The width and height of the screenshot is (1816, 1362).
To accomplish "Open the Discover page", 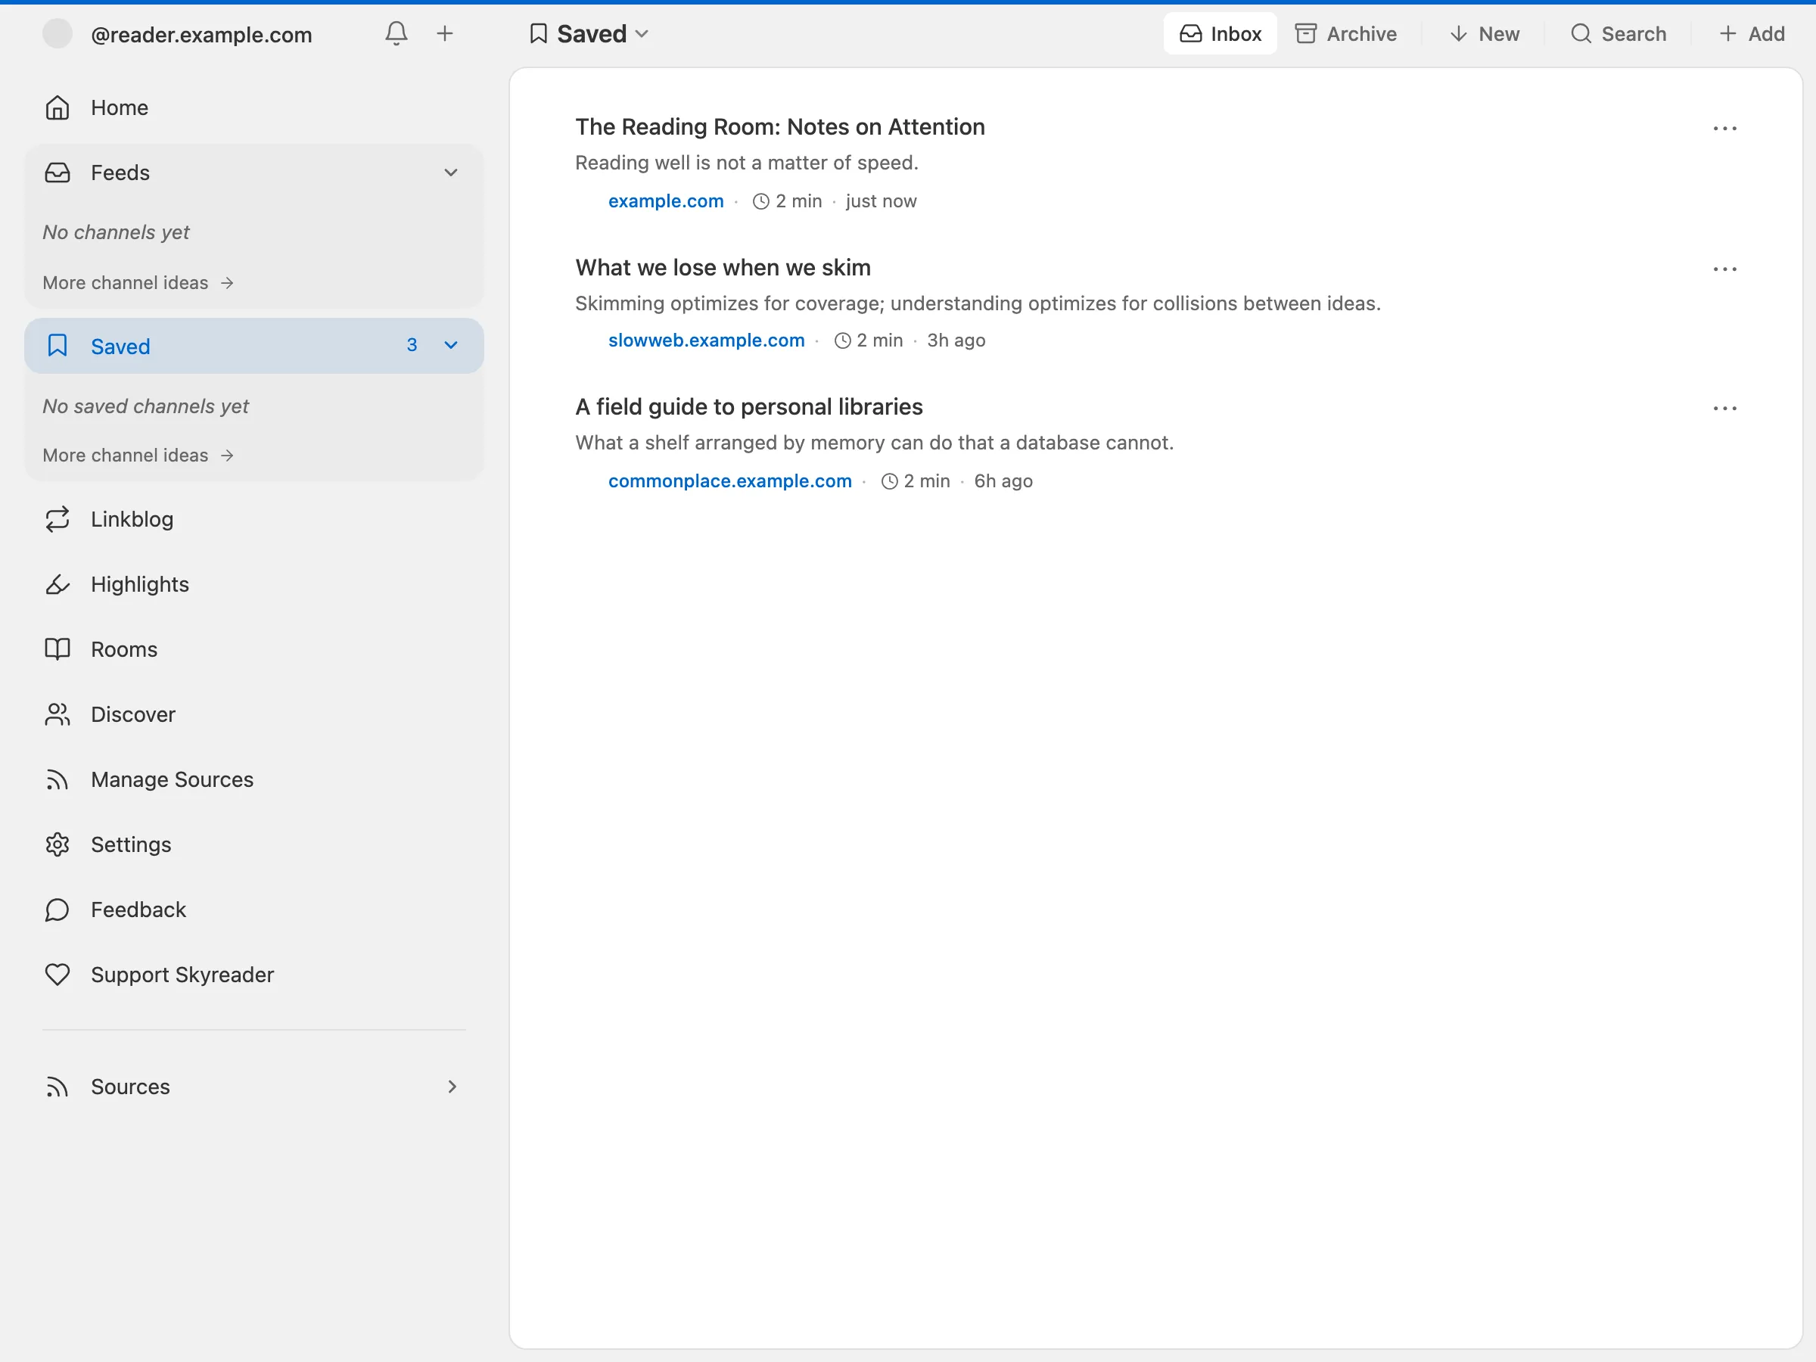I will coord(253,714).
